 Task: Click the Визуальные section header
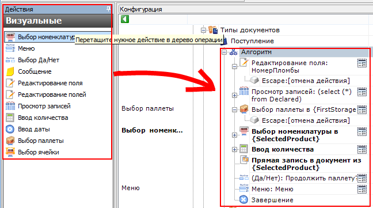pyautogui.click(x=58, y=21)
